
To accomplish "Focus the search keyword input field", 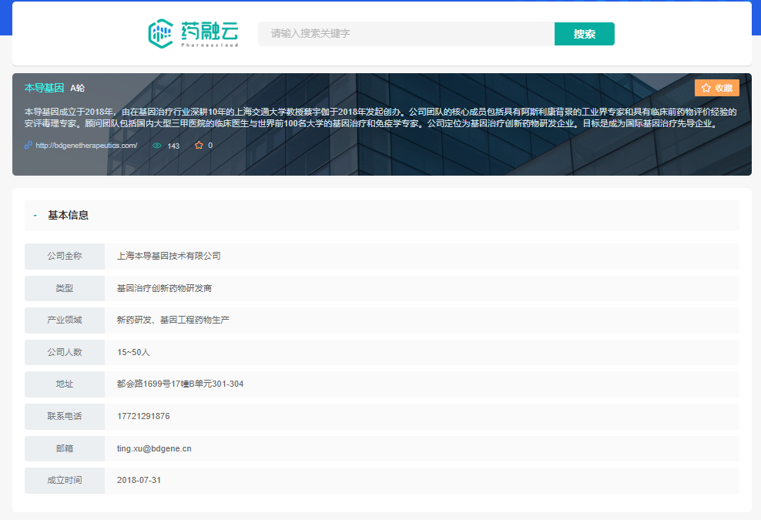I will tap(406, 34).
